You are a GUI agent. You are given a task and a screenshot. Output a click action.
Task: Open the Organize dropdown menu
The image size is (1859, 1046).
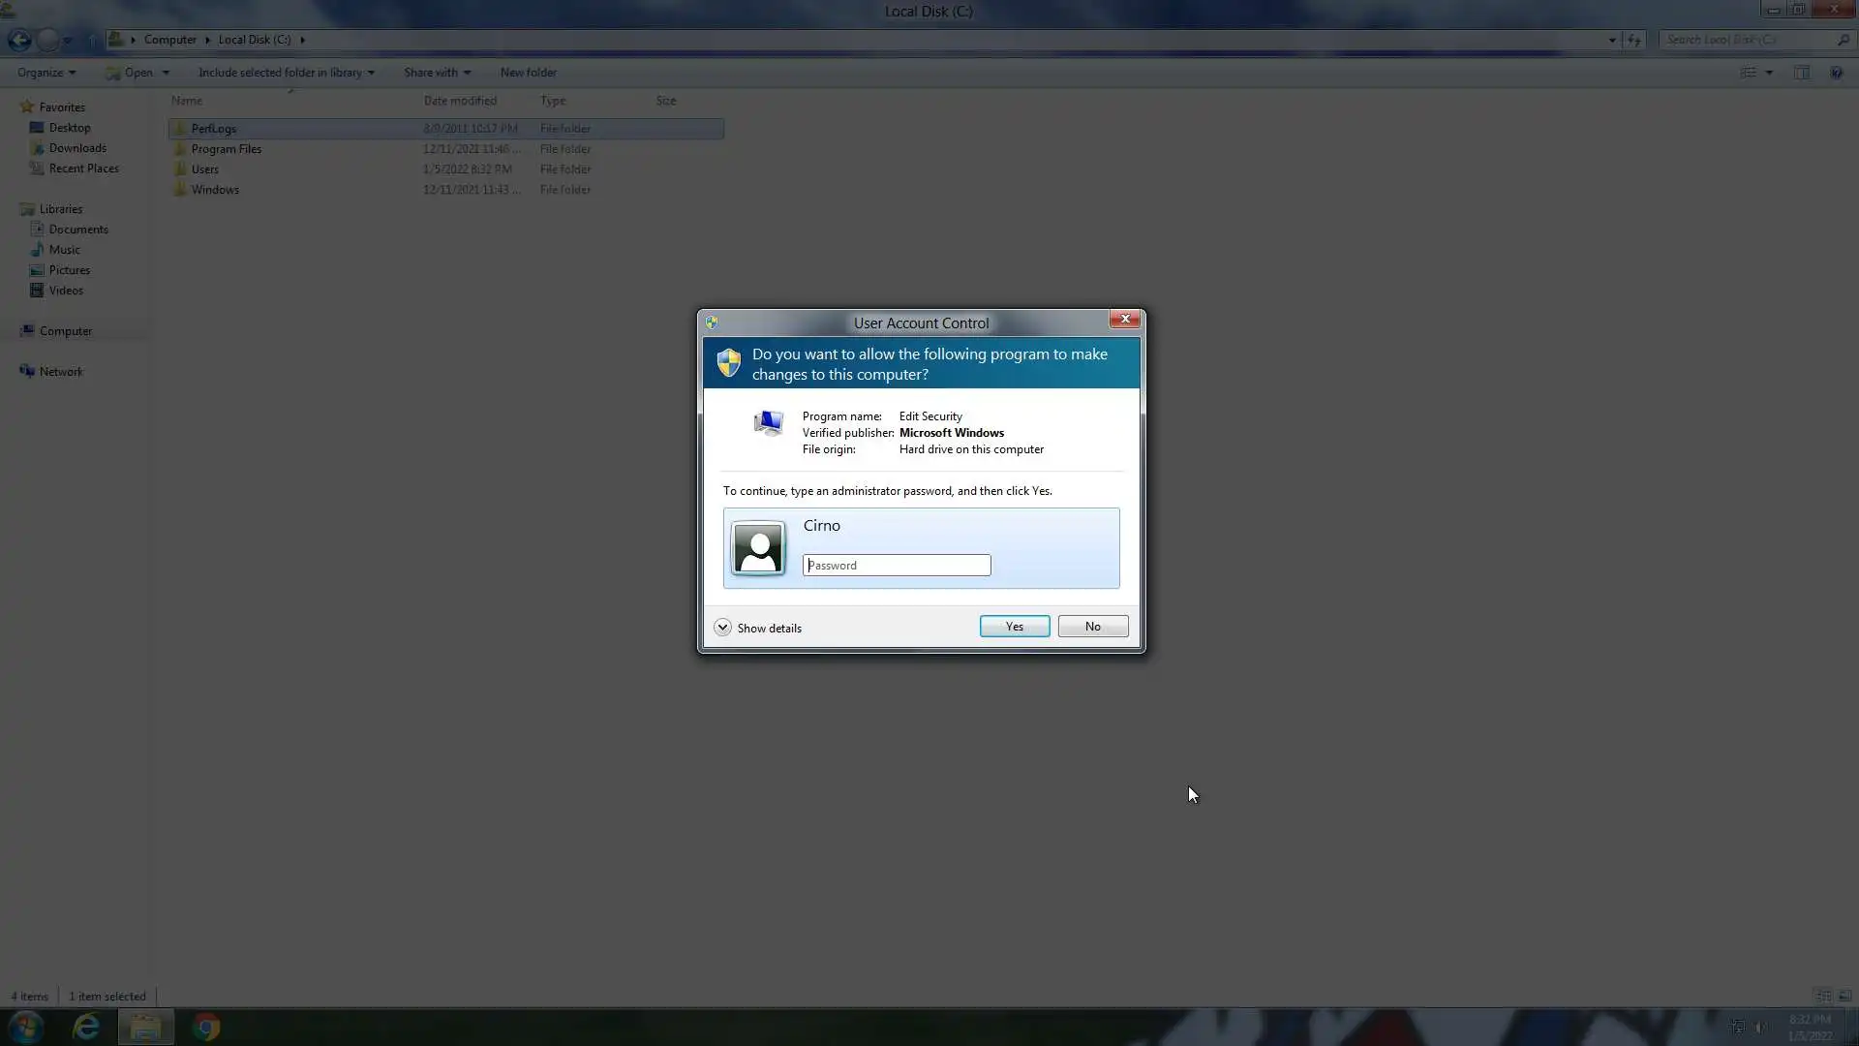click(x=46, y=73)
